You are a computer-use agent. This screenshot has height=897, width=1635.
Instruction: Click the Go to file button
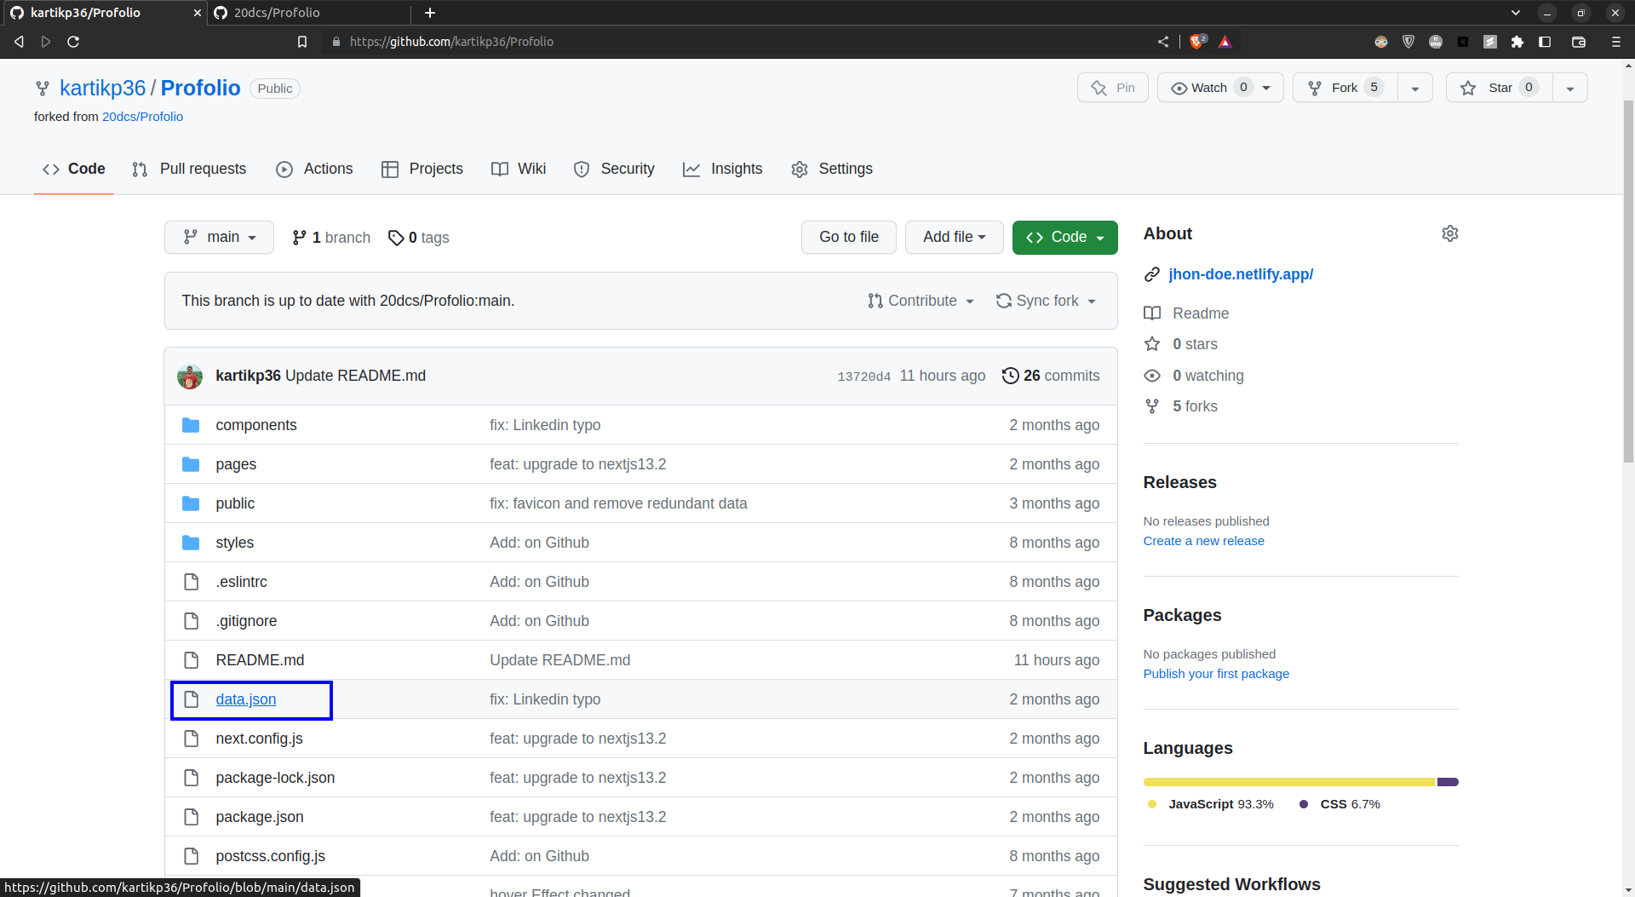(x=848, y=237)
